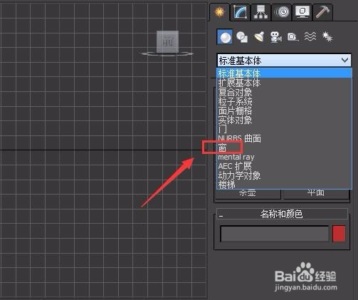Open the Create panel tab

coord(219,12)
